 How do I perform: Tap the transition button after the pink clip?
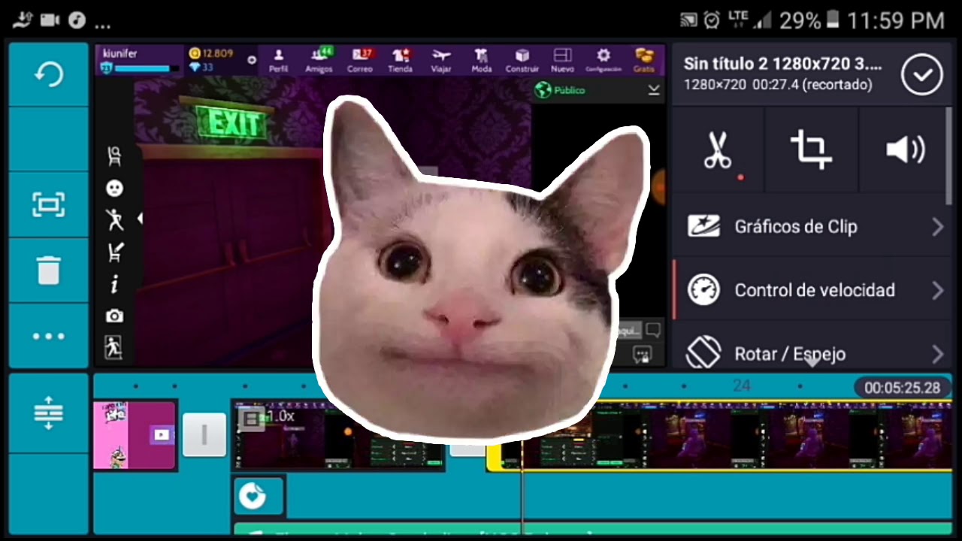tap(204, 434)
